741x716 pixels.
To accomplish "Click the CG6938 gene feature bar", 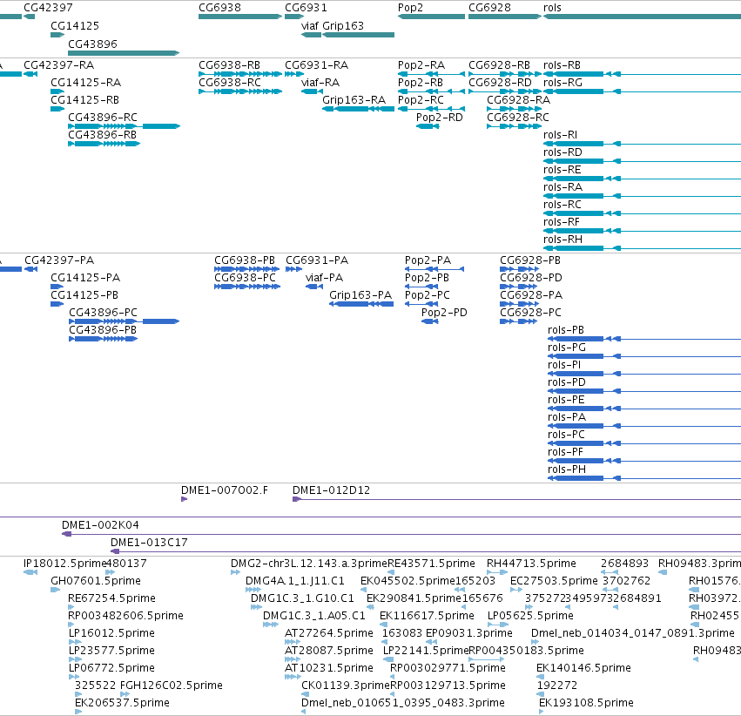I will pyautogui.click(x=240, y=17).
